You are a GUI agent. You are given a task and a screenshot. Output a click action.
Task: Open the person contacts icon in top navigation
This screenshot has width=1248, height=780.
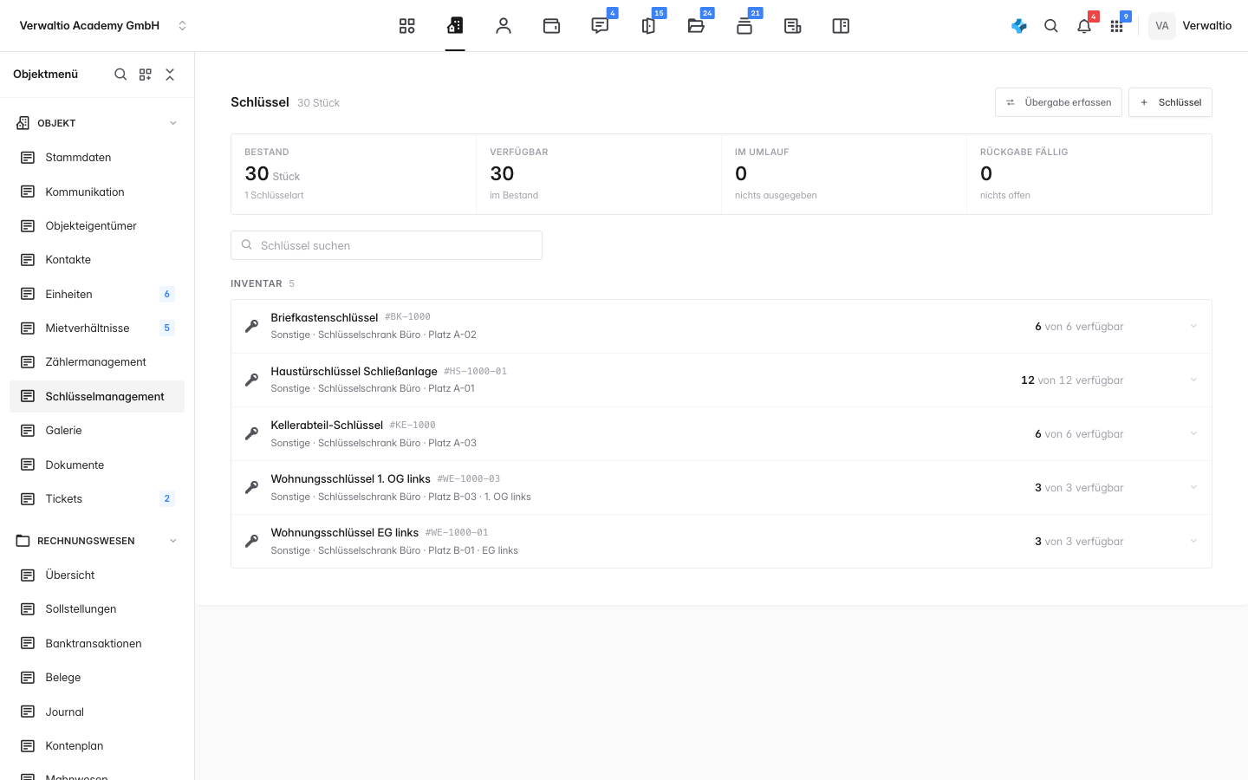point(504,26)
